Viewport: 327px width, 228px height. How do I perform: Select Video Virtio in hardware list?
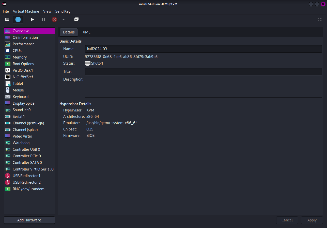[x=29, y=136]
